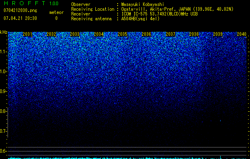Click the 2033 time marker
Image resolution: width=250 pixels, height=159 pixels.
click(75, 34)
